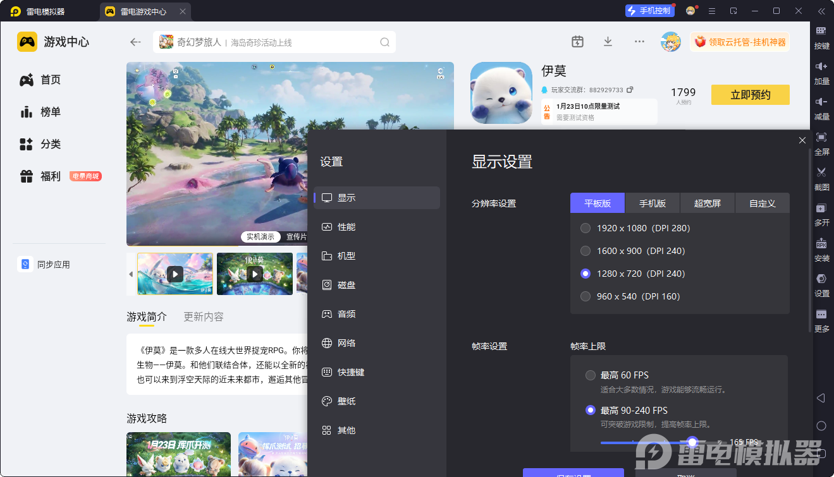This screenshot has width=834, height=477.
Task: Click the FPS limit slider handle
Action: [692, 442]
